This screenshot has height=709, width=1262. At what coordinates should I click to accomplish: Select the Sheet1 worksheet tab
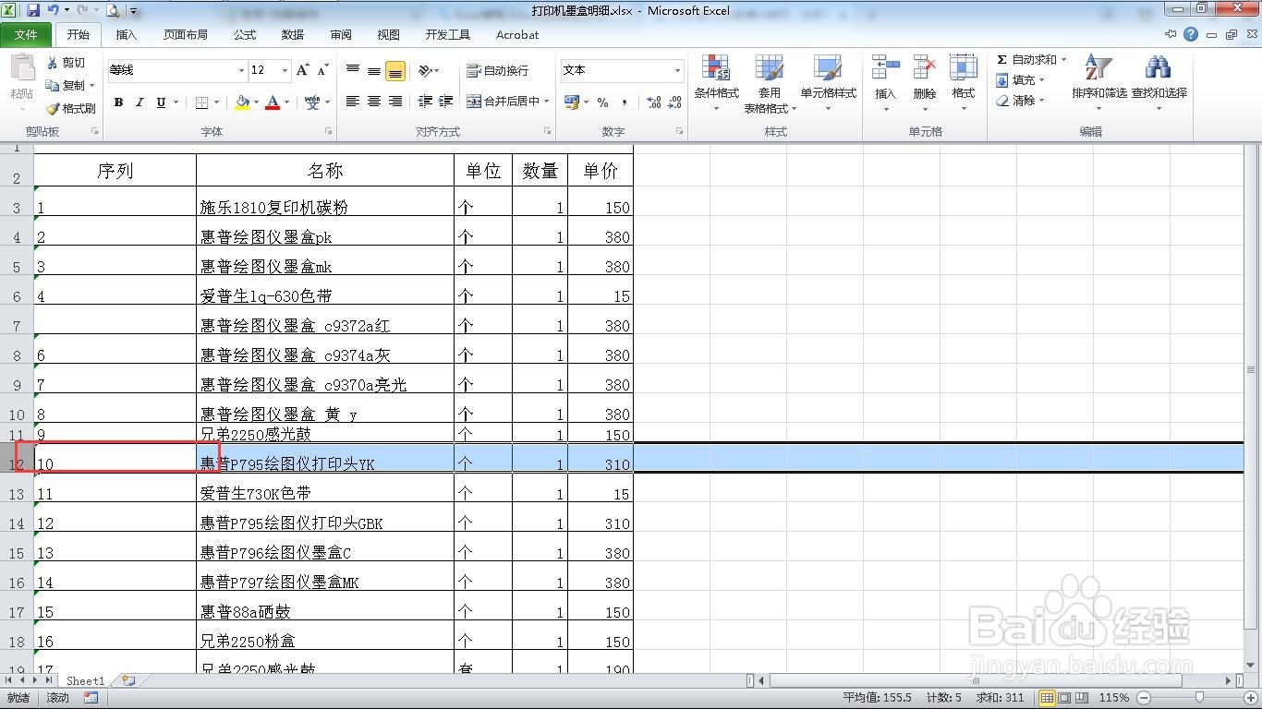[x=86, y=680]
